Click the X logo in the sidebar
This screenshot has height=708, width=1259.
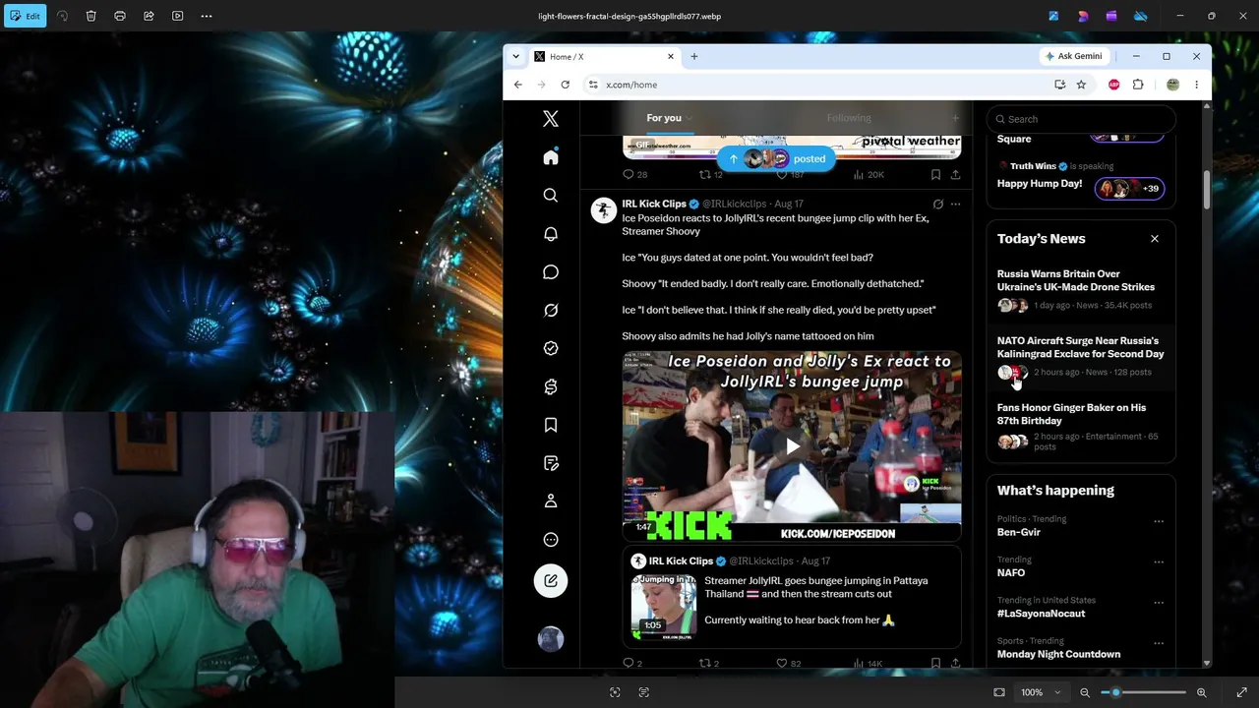pos(551,119)
